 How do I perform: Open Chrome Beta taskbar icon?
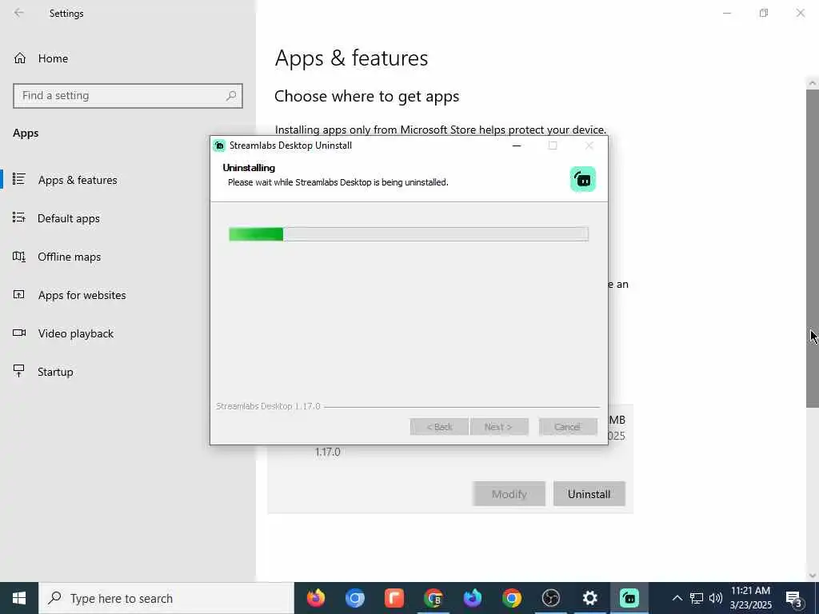(x=433, y=598)
